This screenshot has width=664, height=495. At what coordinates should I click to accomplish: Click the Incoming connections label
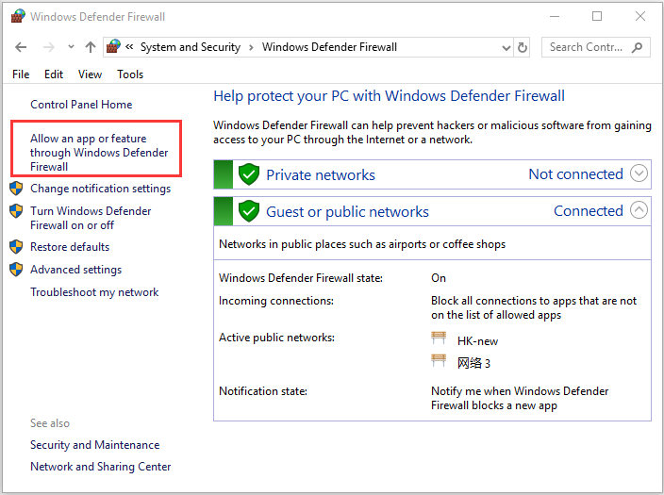(x=276, y=301)
